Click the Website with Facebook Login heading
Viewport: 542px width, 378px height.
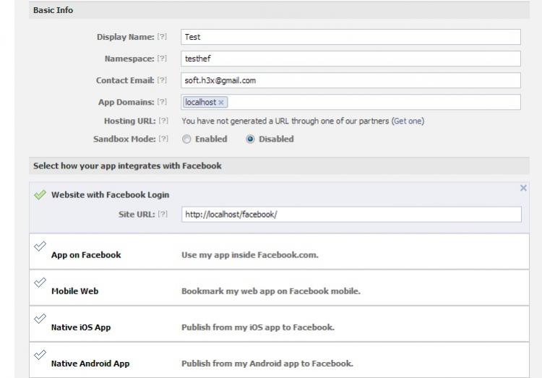click(111, 194)
